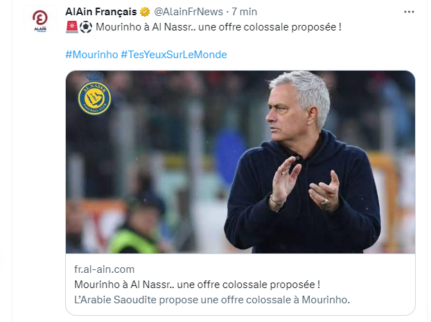431x322 pixels.
Task: Follow the #Mourinho hashtag
Action: 91,54
